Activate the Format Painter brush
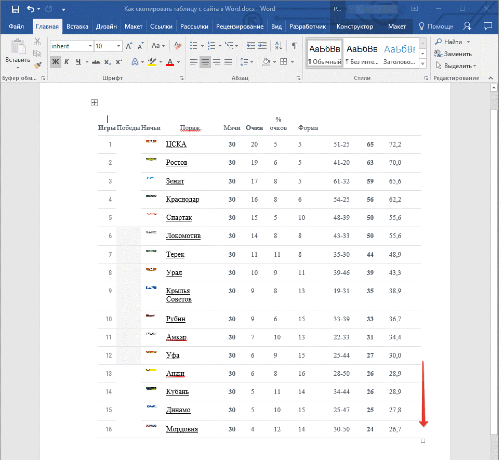The width and height of the screenshot is (503, 460). (37, 65)
